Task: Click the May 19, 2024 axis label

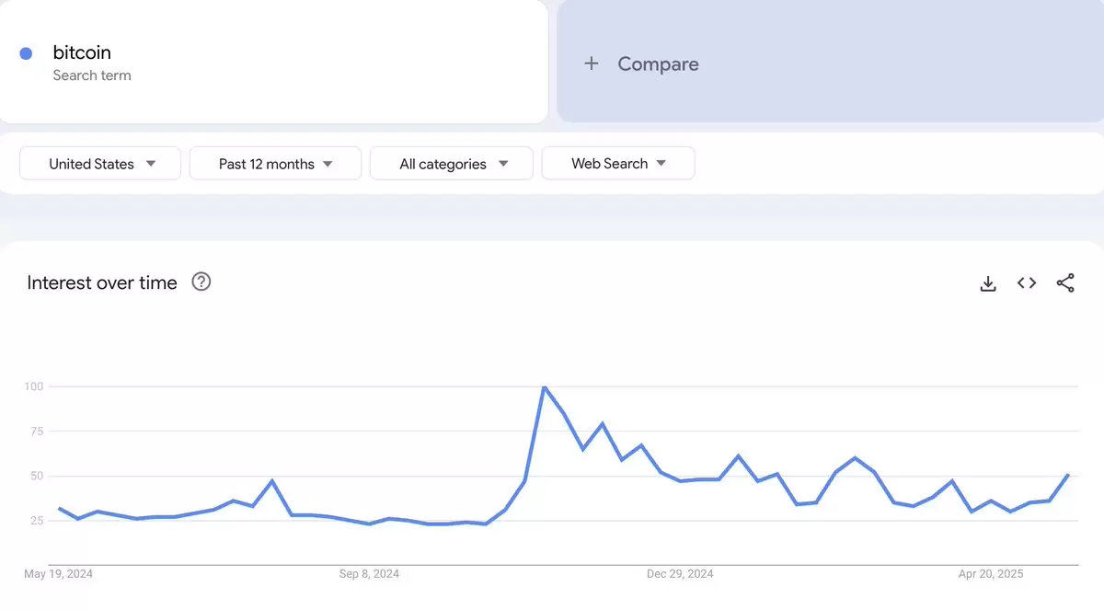Action: [59, 574]
